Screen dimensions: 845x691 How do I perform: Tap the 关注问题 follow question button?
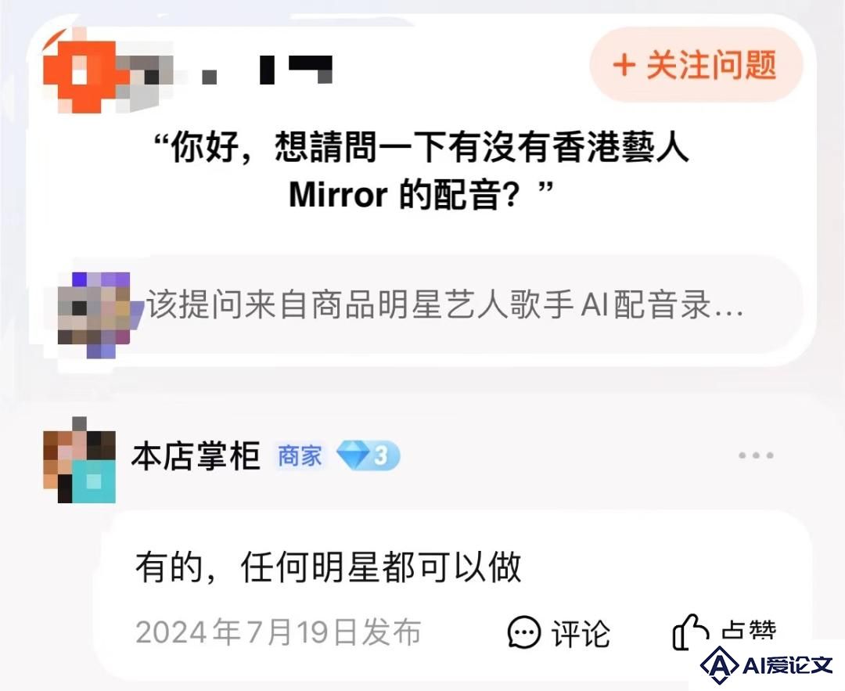click(696, 65)
